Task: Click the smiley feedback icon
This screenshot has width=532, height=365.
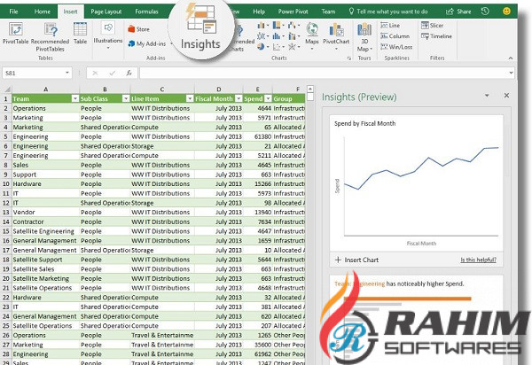Action: click(506, 12)
